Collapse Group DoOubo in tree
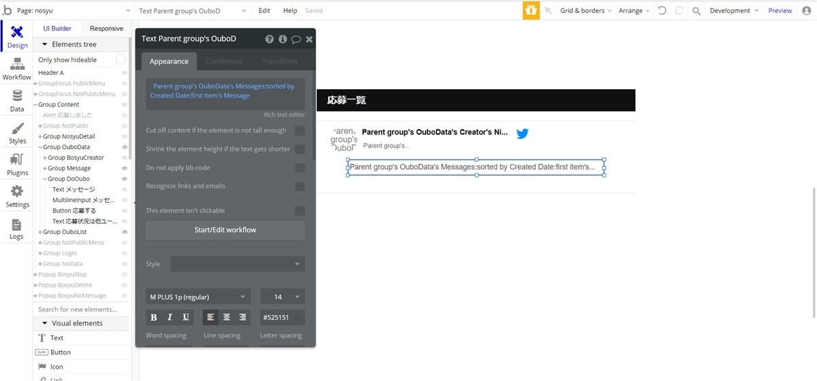 [45, 179]
